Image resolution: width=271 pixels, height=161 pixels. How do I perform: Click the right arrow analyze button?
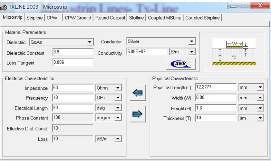pos(138,114)
